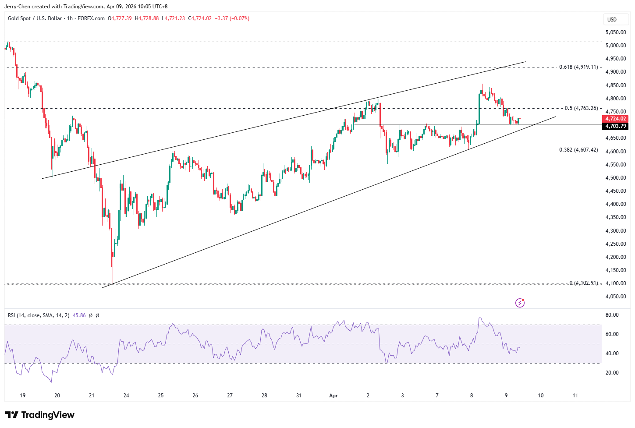Click the red current price tag on price axis
635x428 pixels.
[615, 119]
